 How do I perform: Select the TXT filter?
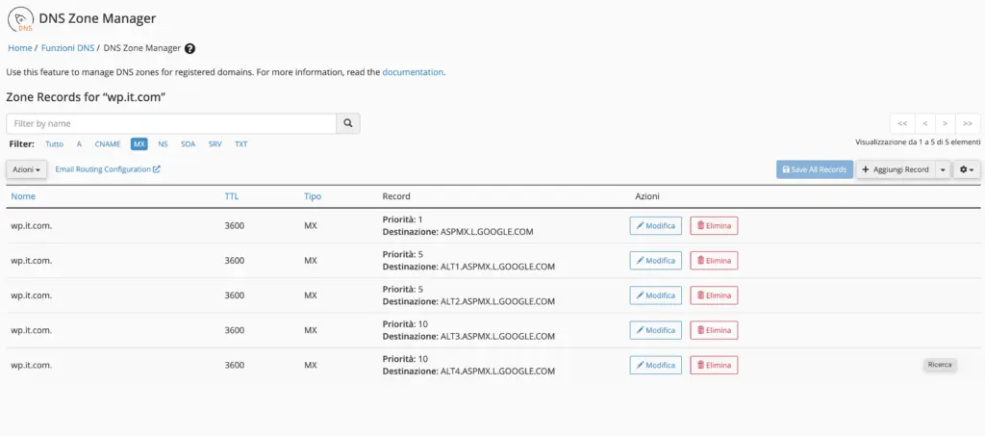pos(240,144)
